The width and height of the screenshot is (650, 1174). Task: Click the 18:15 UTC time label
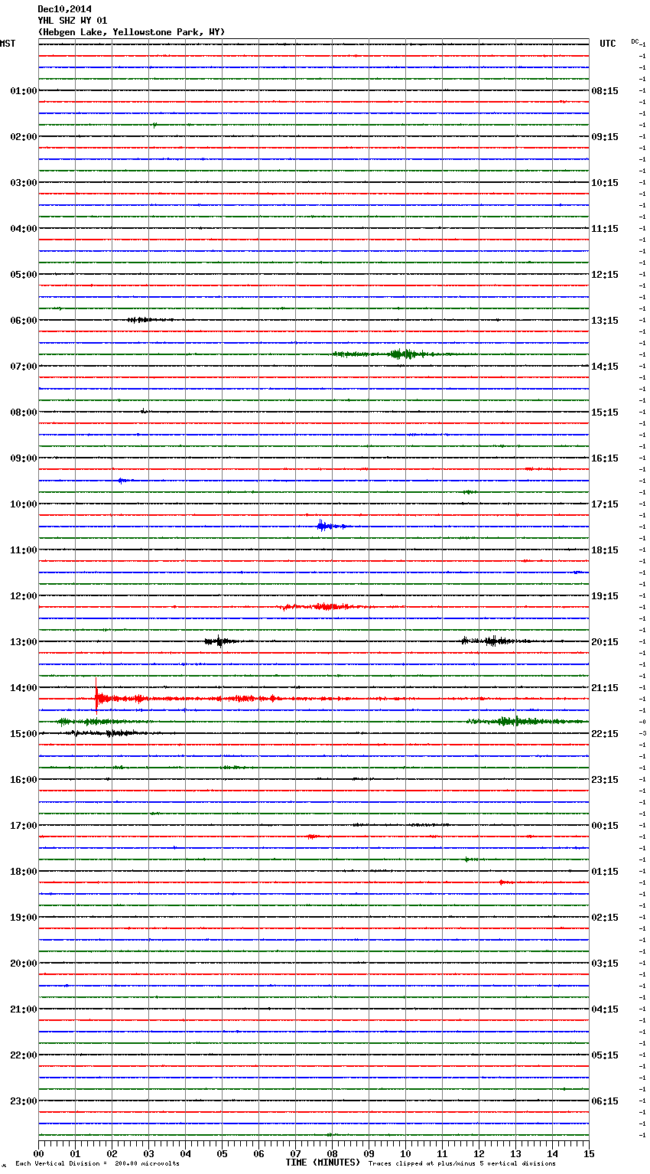click(x=605, y=550)
